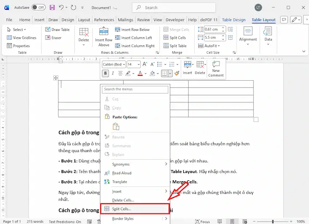
Task: Choose Delete Cells... from context menu
Action: [135, 200]
